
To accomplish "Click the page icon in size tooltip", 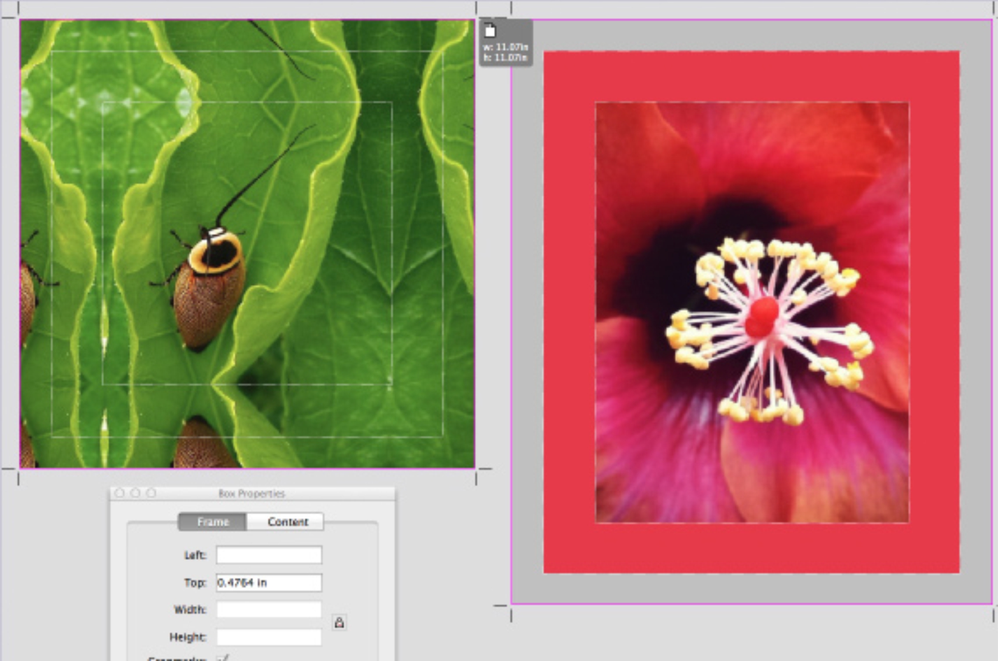I will point(490,31).
